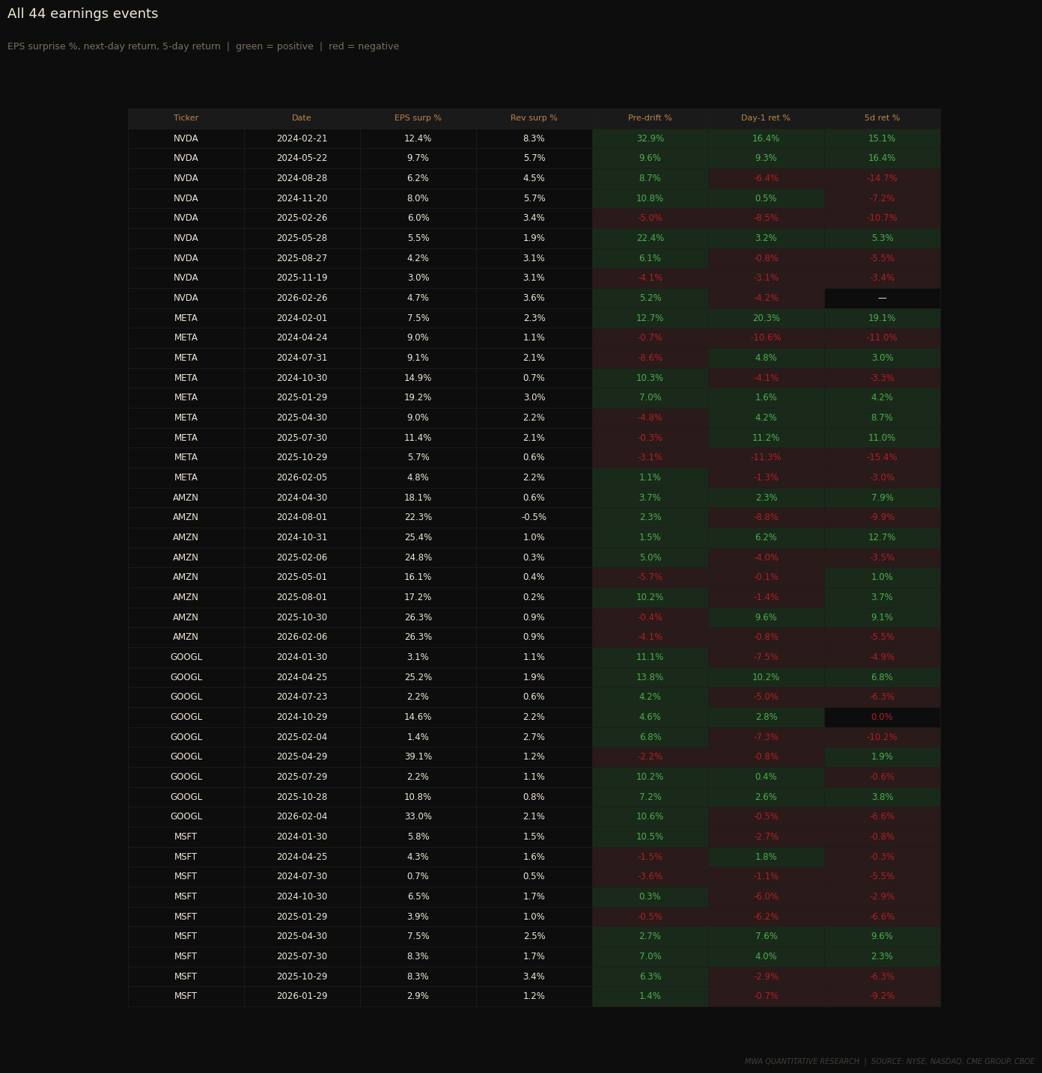Click the Date column header
Viewport: 1042px width, 1073px height.
(x=302, y=118)
